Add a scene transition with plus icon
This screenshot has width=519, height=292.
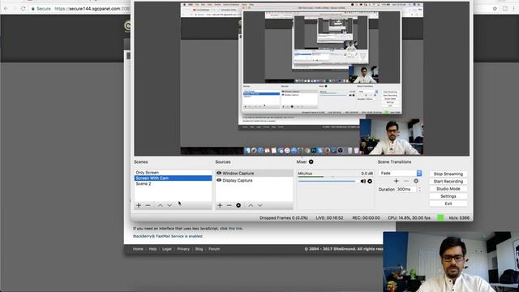[397, 181]
